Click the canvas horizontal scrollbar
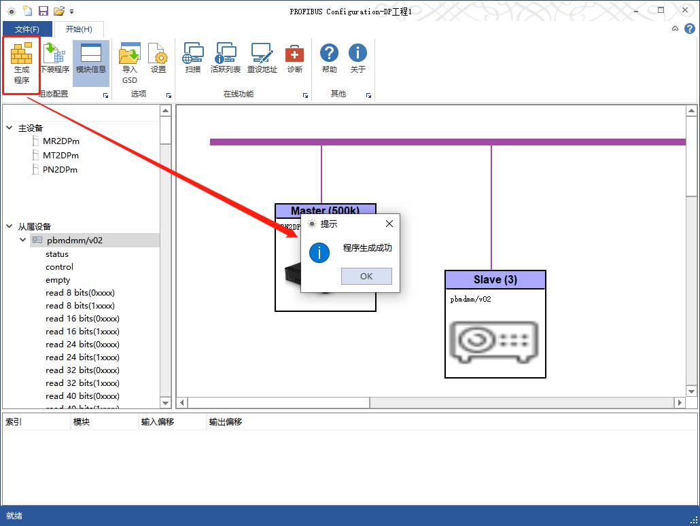Image resolution: width=700 pixels, height=526 pixels. coord(272,402)
